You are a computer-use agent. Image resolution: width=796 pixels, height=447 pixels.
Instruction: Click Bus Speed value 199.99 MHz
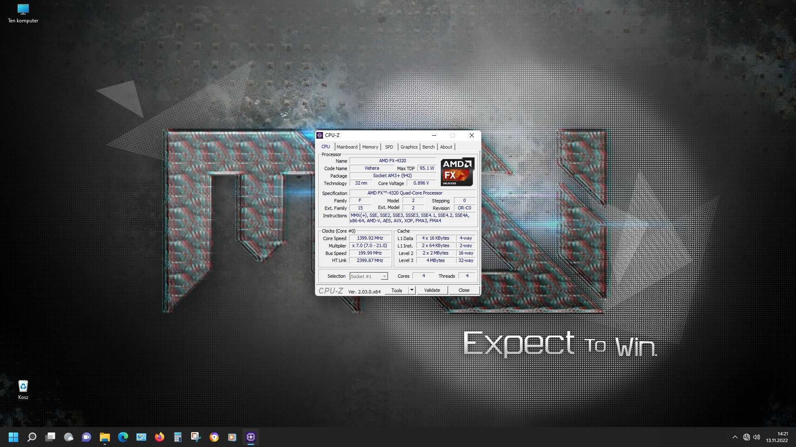[x=370, y=253]
